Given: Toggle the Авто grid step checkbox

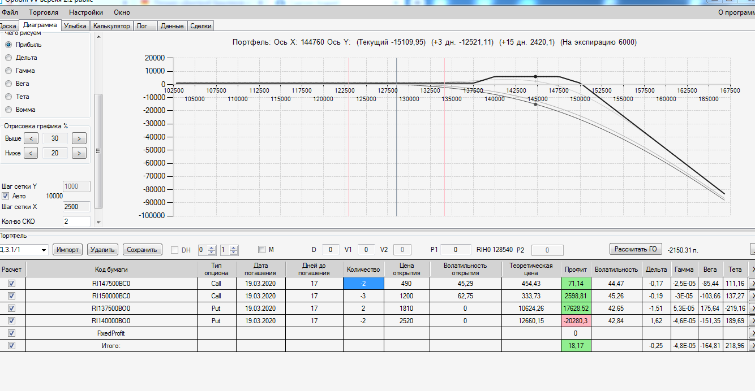Looking at the screenshot, I should [6, 196].
